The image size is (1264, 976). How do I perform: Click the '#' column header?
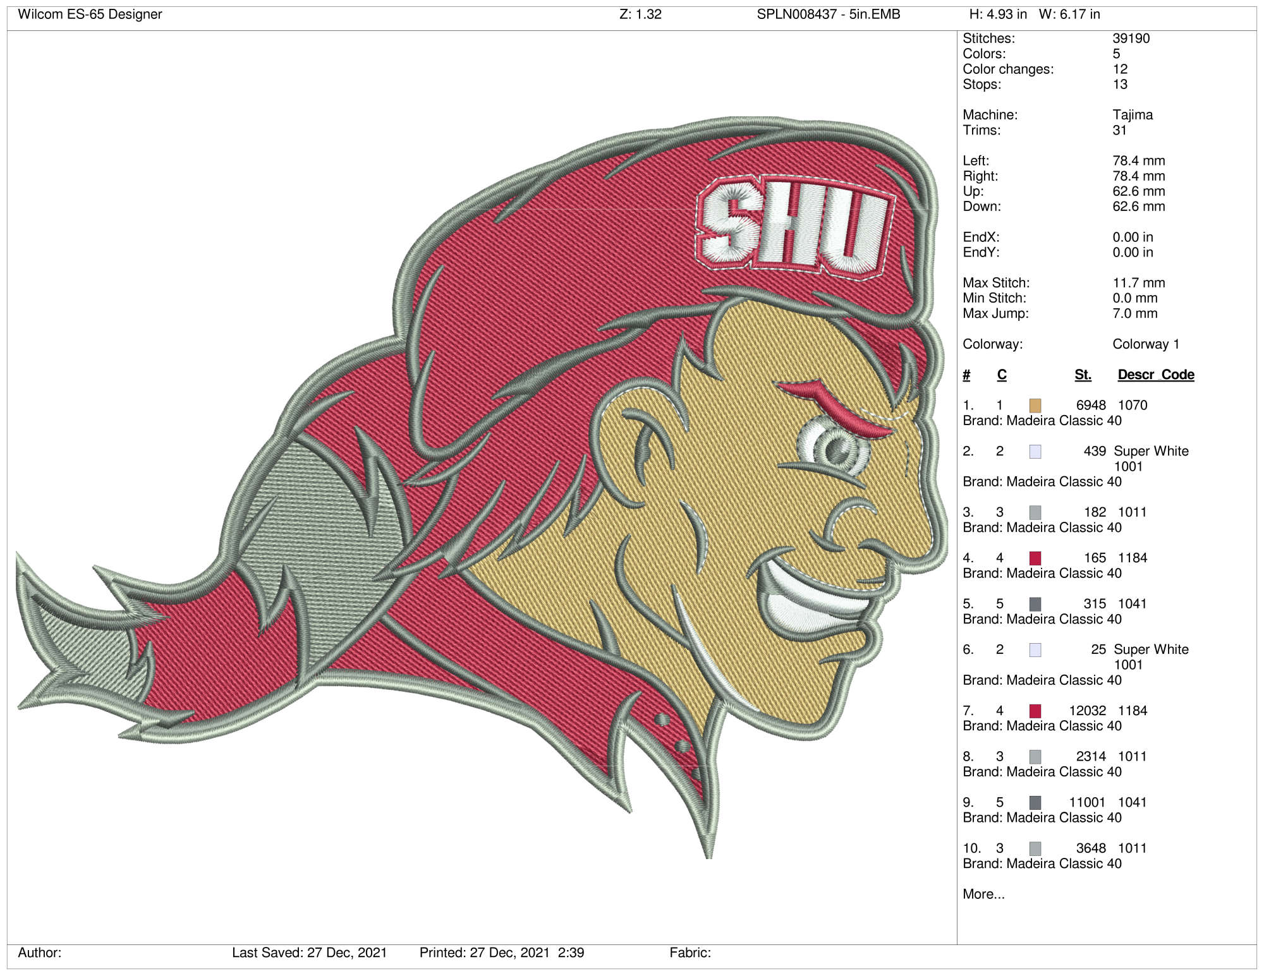pos(966,375)
